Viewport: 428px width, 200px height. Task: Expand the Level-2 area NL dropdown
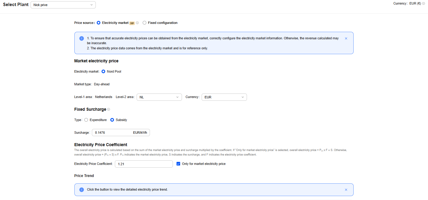point(159,97)
